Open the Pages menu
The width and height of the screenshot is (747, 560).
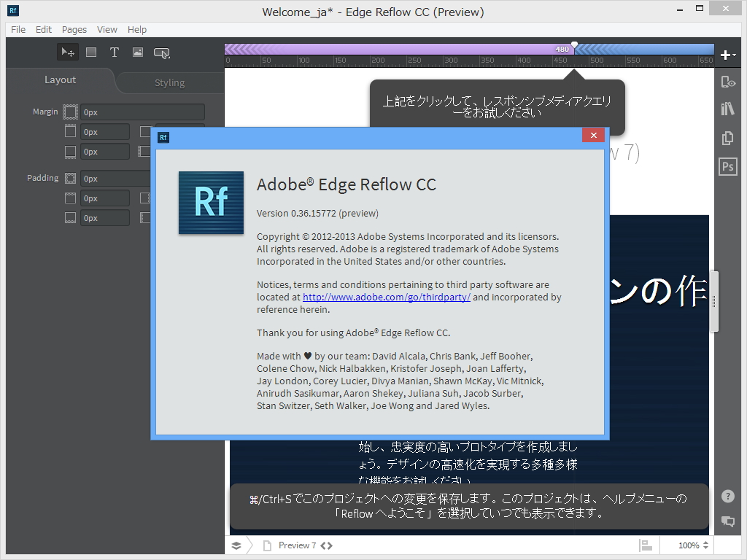coord(74,29)
